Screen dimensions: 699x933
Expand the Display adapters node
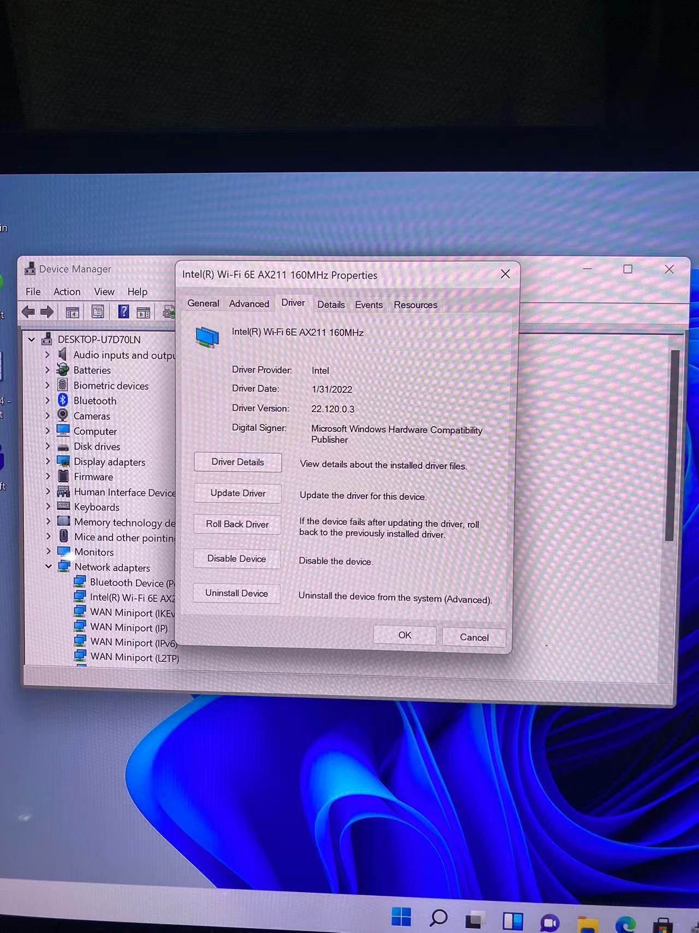pos(48,461)
